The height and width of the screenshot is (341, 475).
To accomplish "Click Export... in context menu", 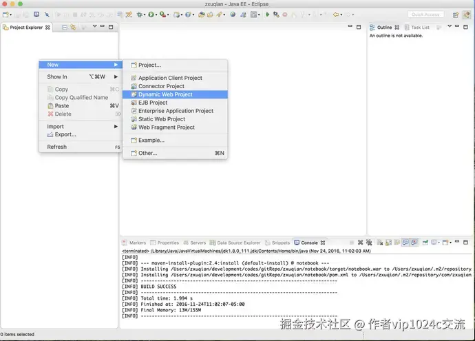I will coord(81,134).
